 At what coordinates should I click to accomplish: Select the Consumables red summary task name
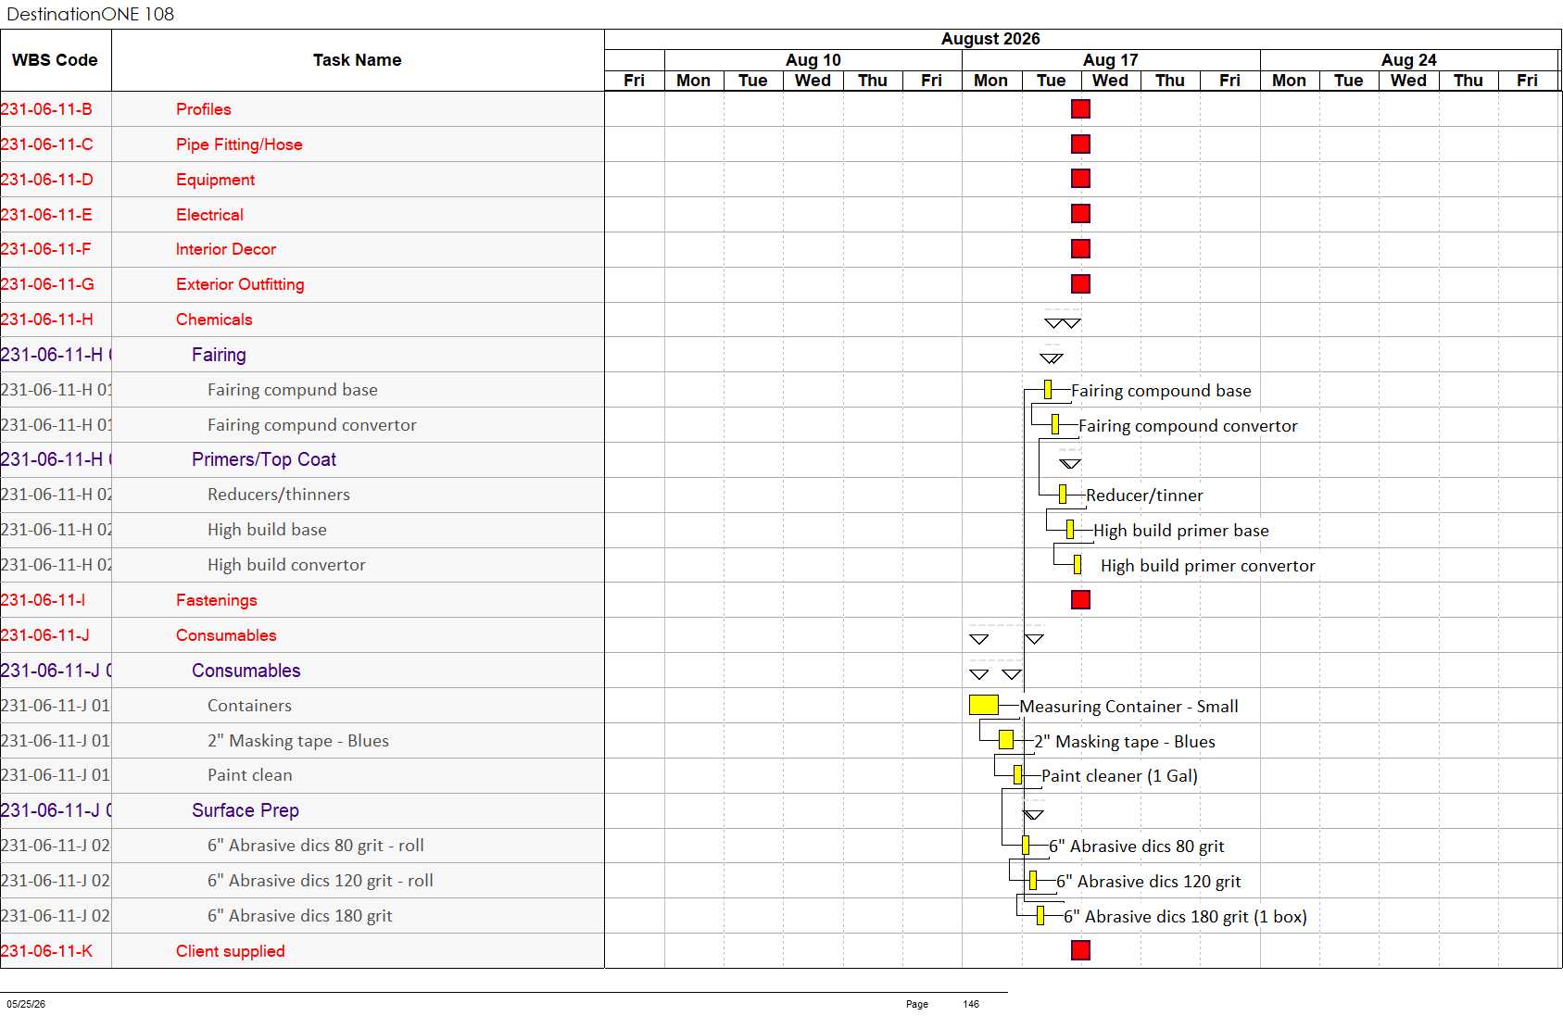coord(226,635)
